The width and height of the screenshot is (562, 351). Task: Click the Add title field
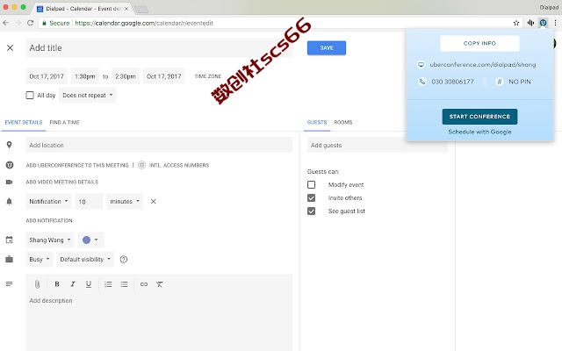click(x=159, y=47)
